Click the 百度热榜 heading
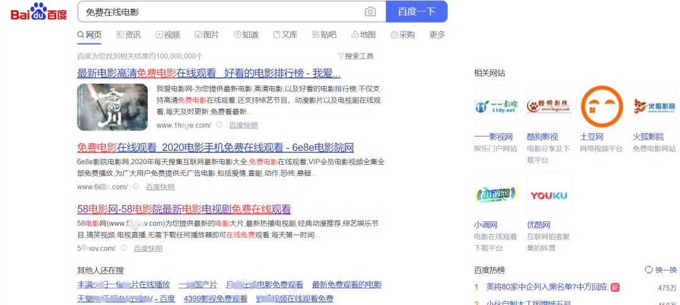This screenshot has height=305, width=680. pyautogui.click(x=490, y=270)
